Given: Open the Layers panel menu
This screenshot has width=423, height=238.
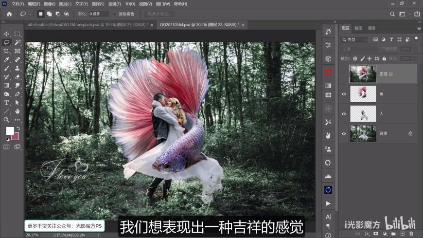Looking at the screenshot, I should pos(419,28).
